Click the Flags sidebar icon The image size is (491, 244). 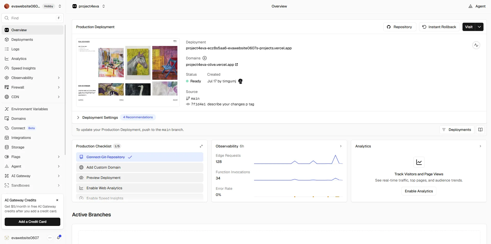pos(7,157)
